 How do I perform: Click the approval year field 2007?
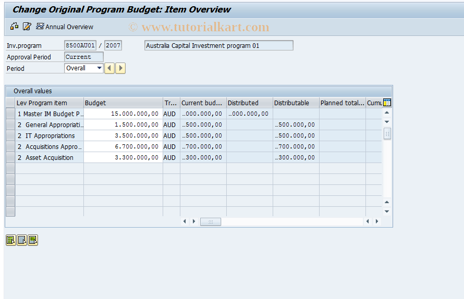[113, 45]
